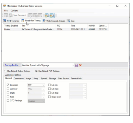Click the Start Terminal toolbar button

click(17, 15)
